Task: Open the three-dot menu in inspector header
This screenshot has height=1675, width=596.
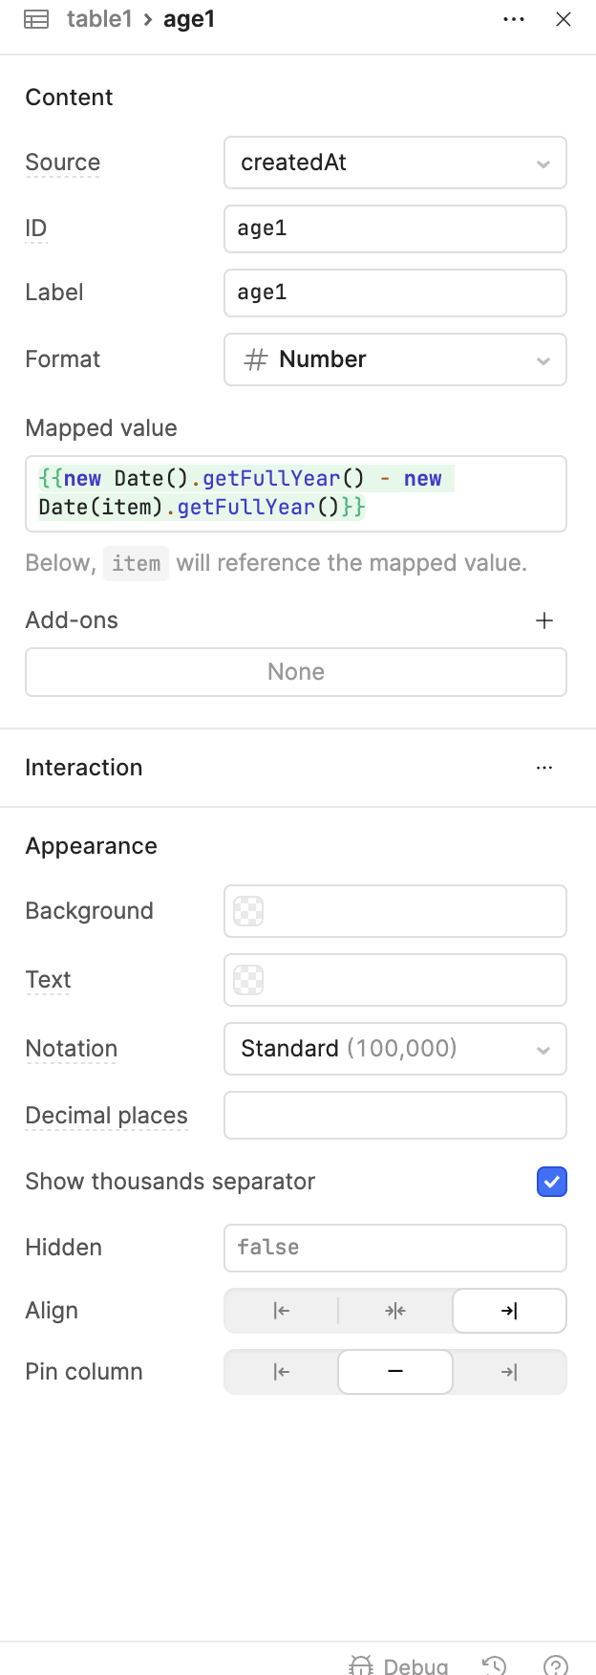Action: point(514,19)
